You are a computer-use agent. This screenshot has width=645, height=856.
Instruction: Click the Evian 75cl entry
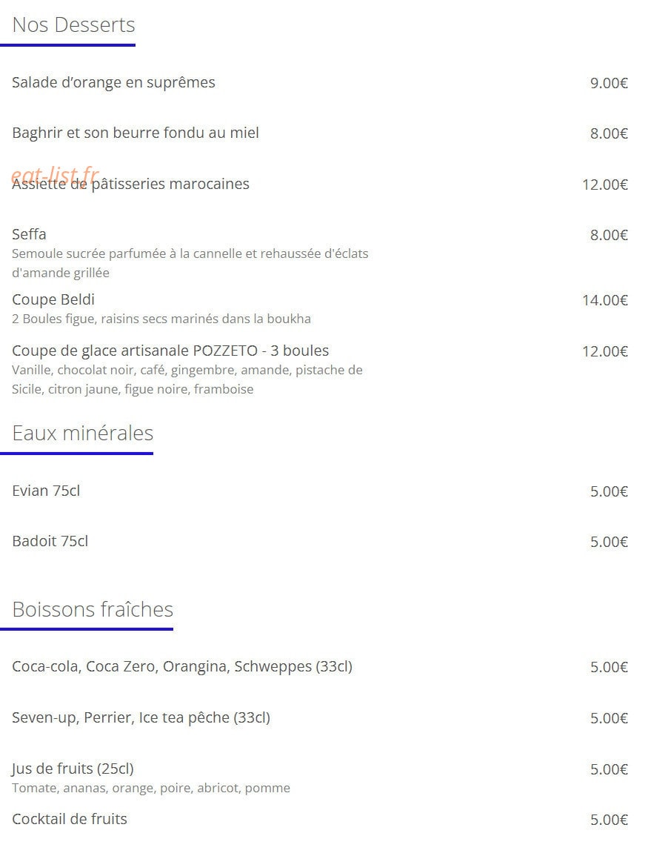[46, 491]
